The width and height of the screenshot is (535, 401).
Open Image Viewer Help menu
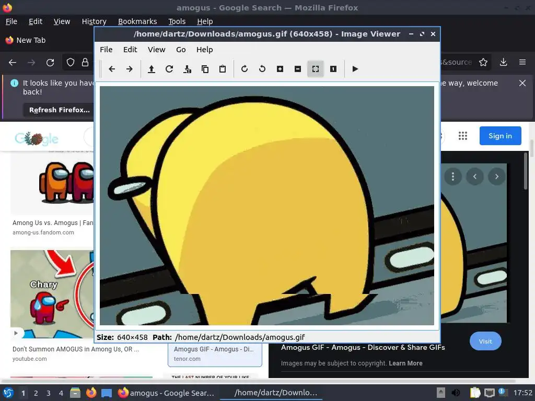click(x=204, y=50)
